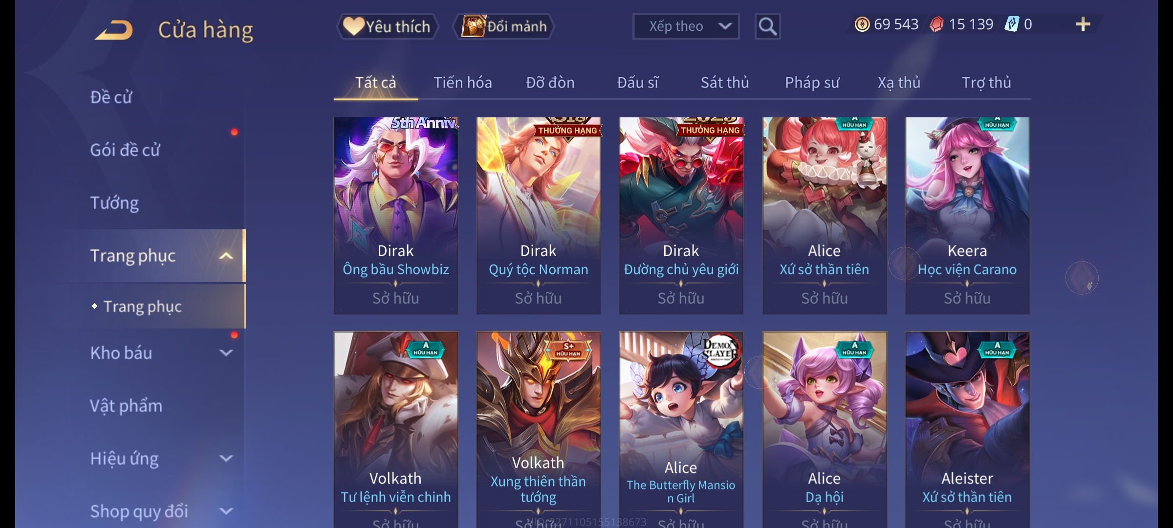Switch to the Pháp sư tab
The width and height of the screenshot is (1173, 528).
(812, 82)
